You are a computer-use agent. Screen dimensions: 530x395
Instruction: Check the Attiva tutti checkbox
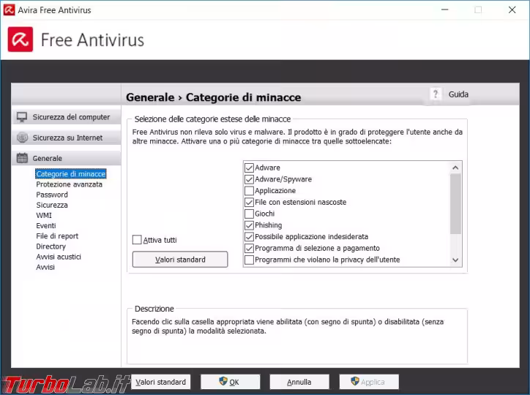[137, 240]
